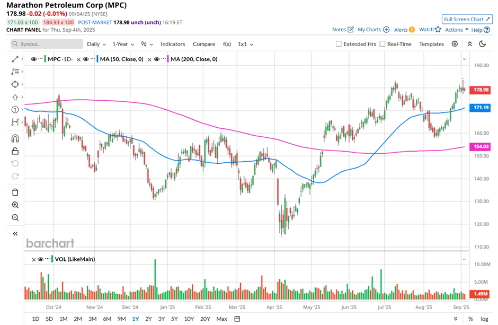Select the 5Y time range

[174, 319]
